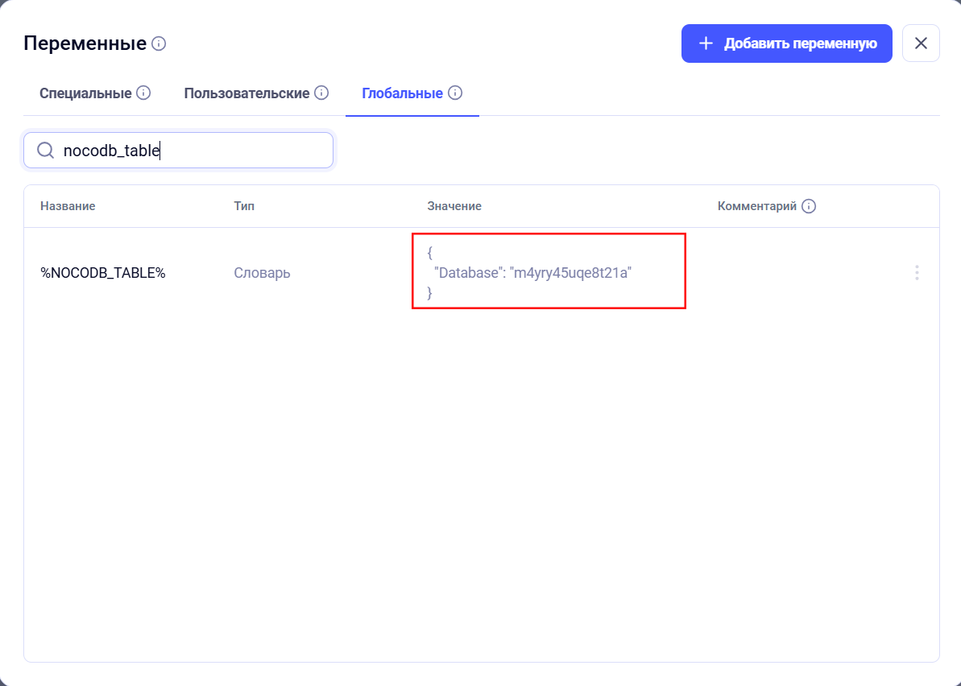Open the Пользовательские tab

246,93
